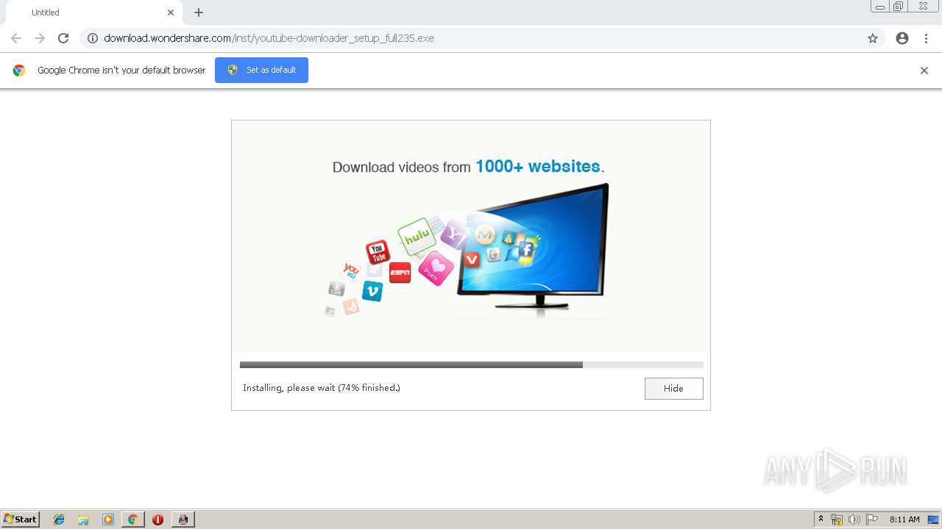Switch to Chrome taskbar icon

(x=132, y=519)
